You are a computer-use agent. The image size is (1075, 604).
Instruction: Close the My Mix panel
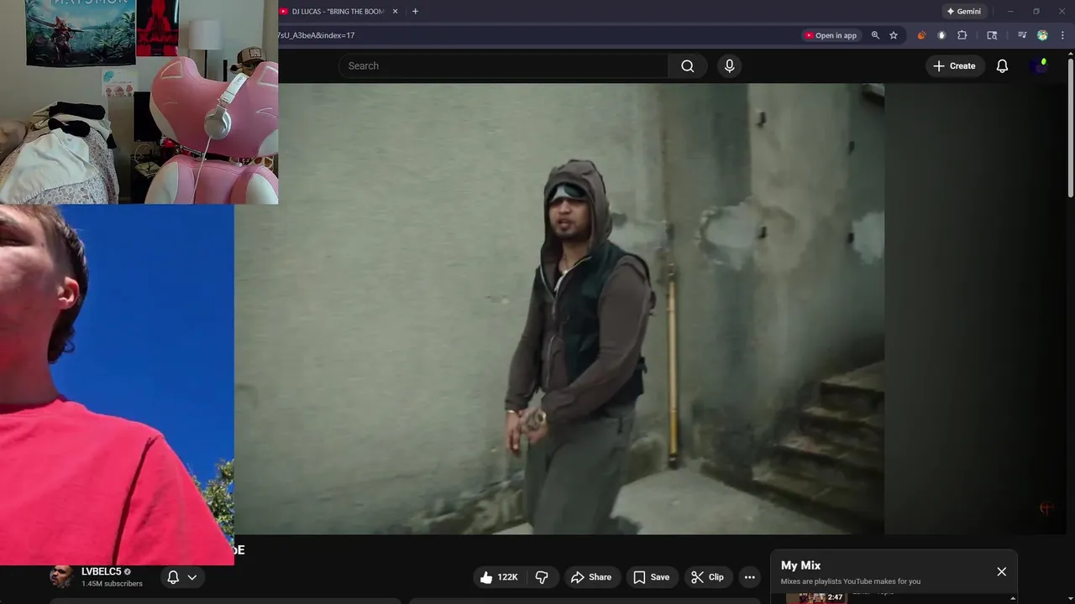pos(1001,571)
